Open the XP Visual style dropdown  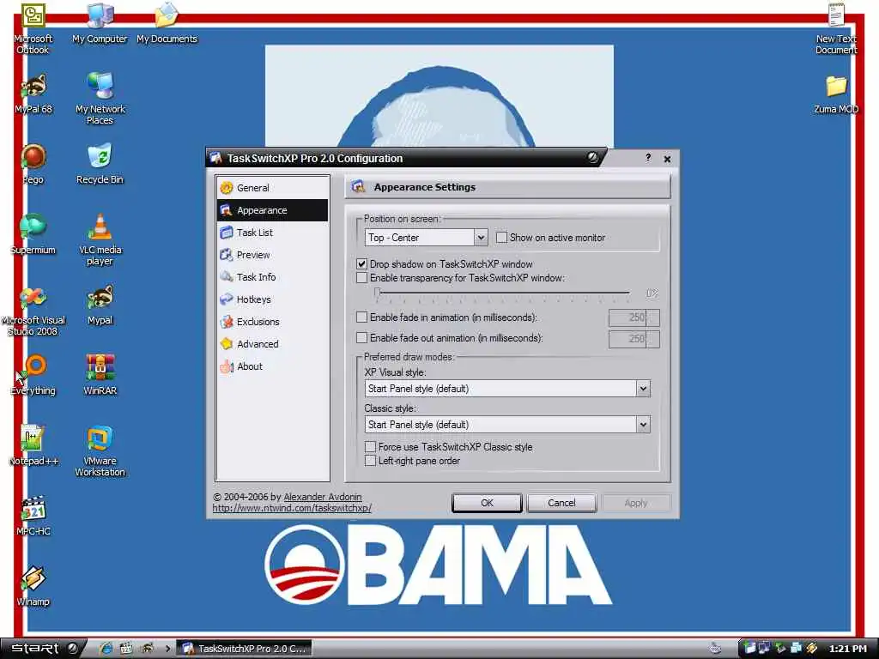coord(643,389)
